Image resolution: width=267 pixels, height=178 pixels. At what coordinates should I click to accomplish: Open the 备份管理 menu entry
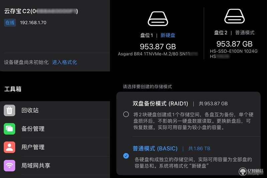[x=57, y=129]
